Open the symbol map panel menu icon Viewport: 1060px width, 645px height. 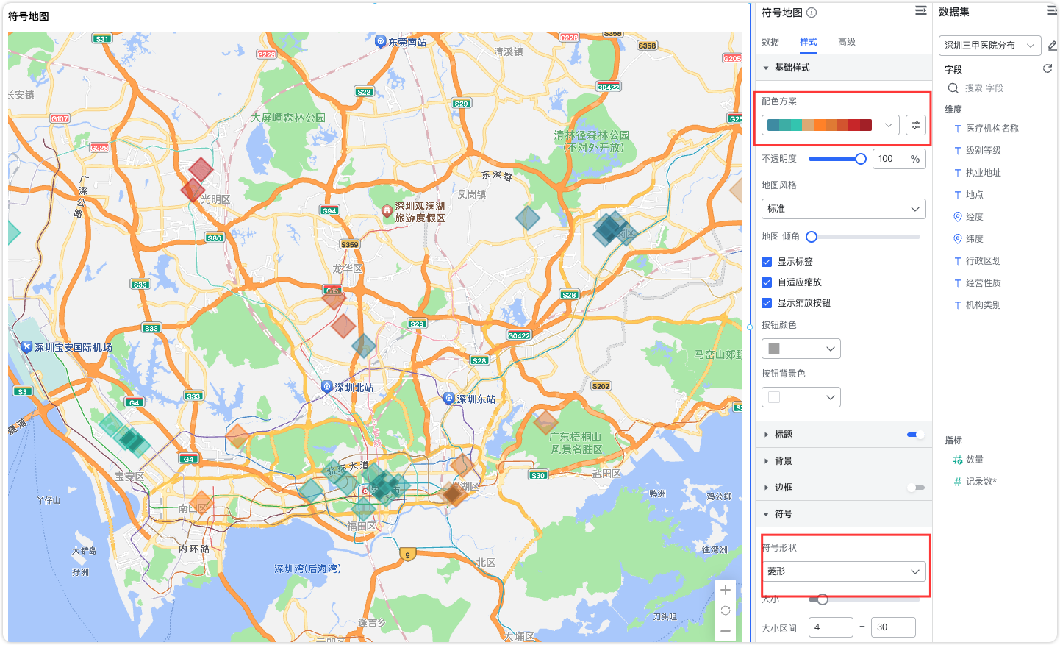coord(920,10)
